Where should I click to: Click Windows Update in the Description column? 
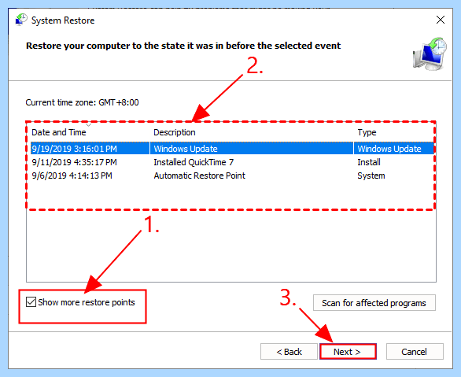pos(186,149)
